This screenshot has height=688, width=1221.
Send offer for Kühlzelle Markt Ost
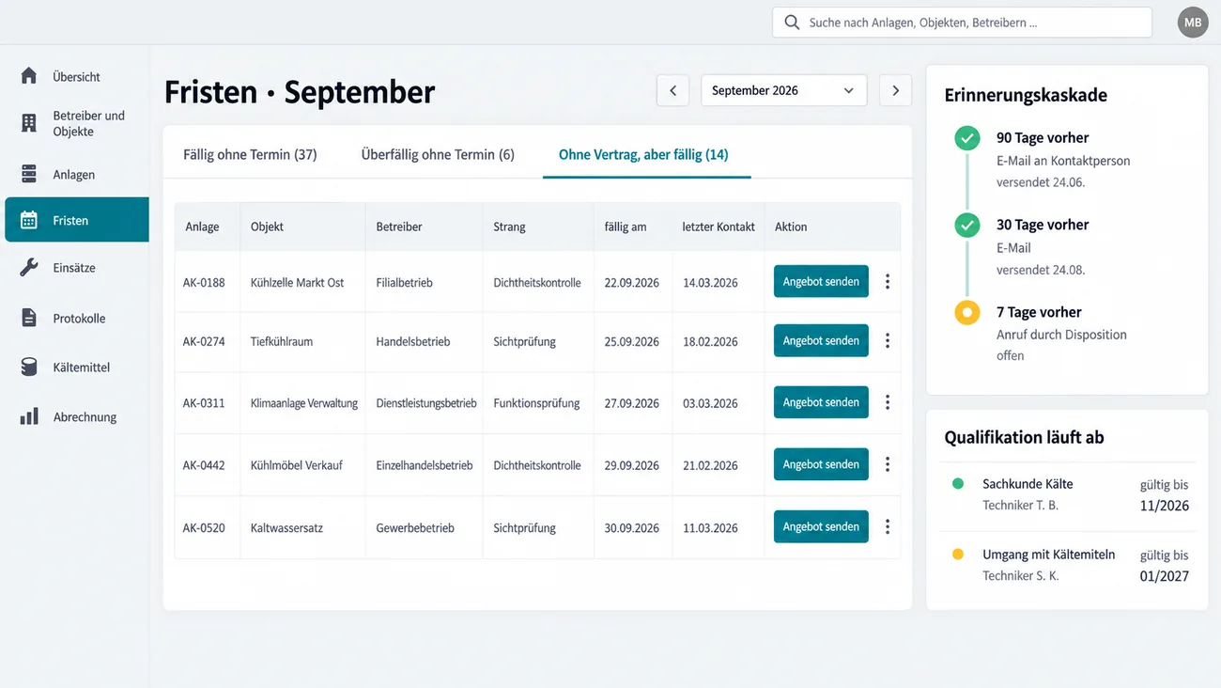click(x=821, y=282)
